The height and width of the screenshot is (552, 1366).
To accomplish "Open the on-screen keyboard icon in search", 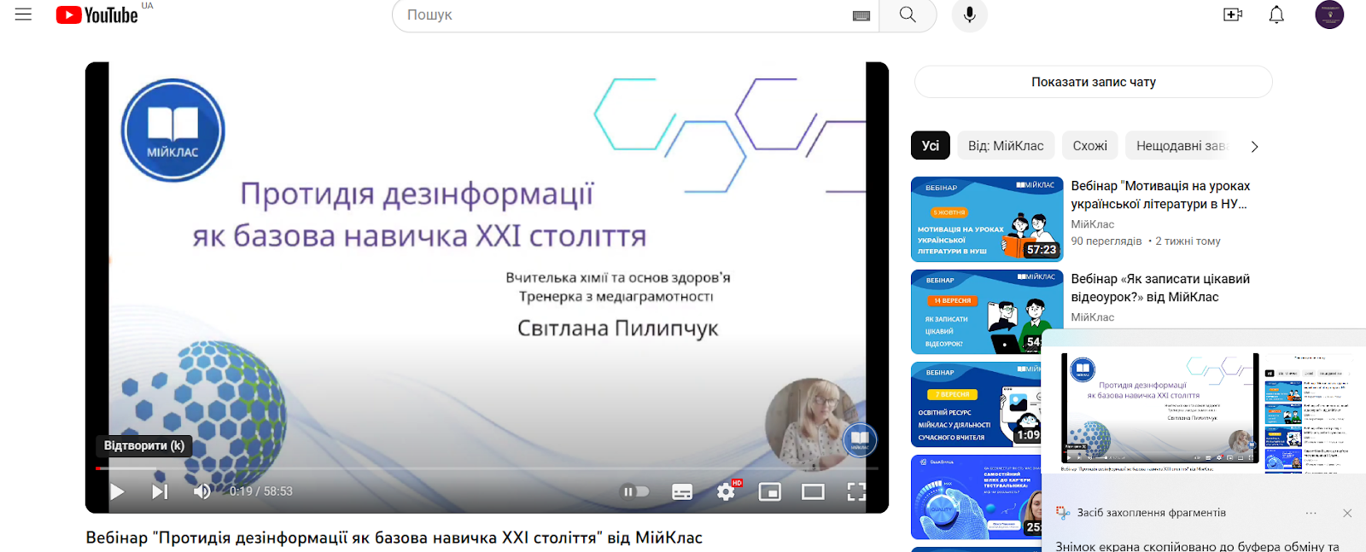I will point(861,15).
